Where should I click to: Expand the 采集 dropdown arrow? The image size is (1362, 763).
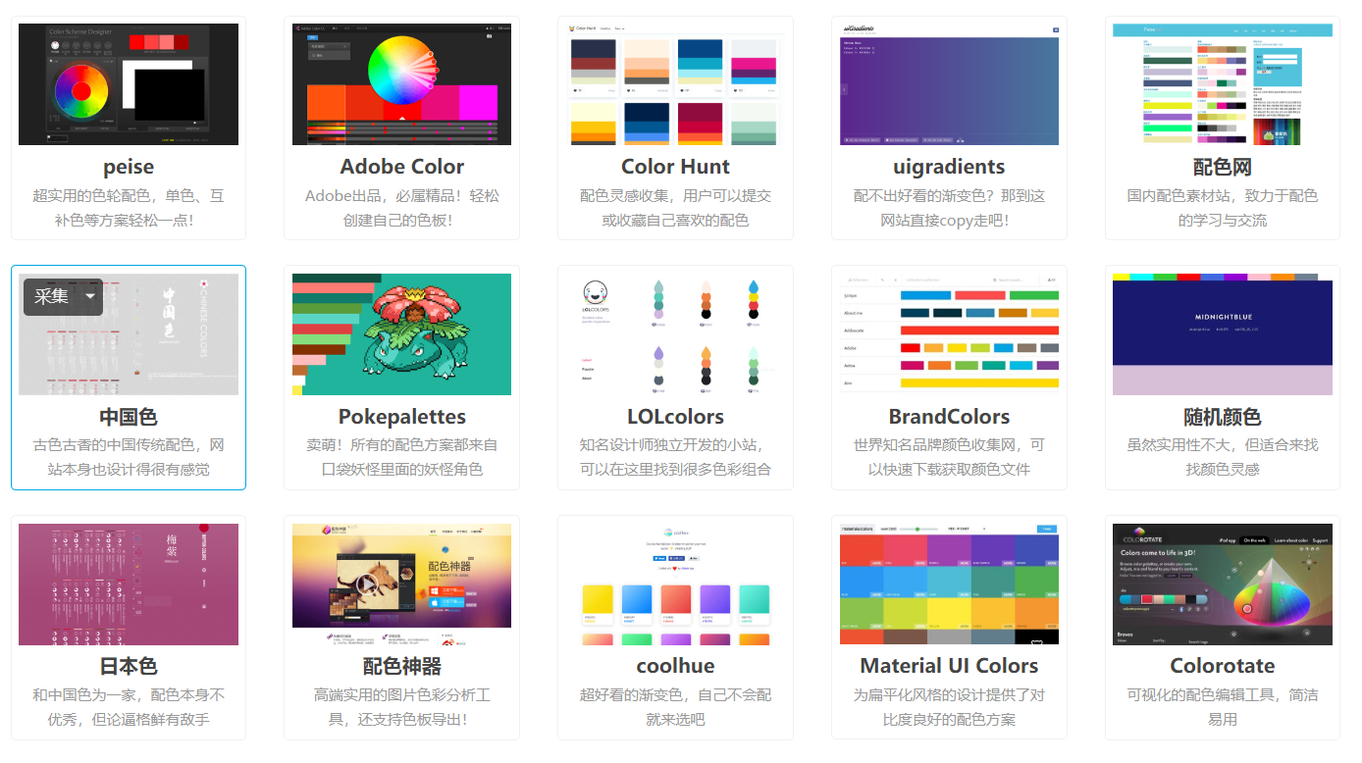click(90, 296)
